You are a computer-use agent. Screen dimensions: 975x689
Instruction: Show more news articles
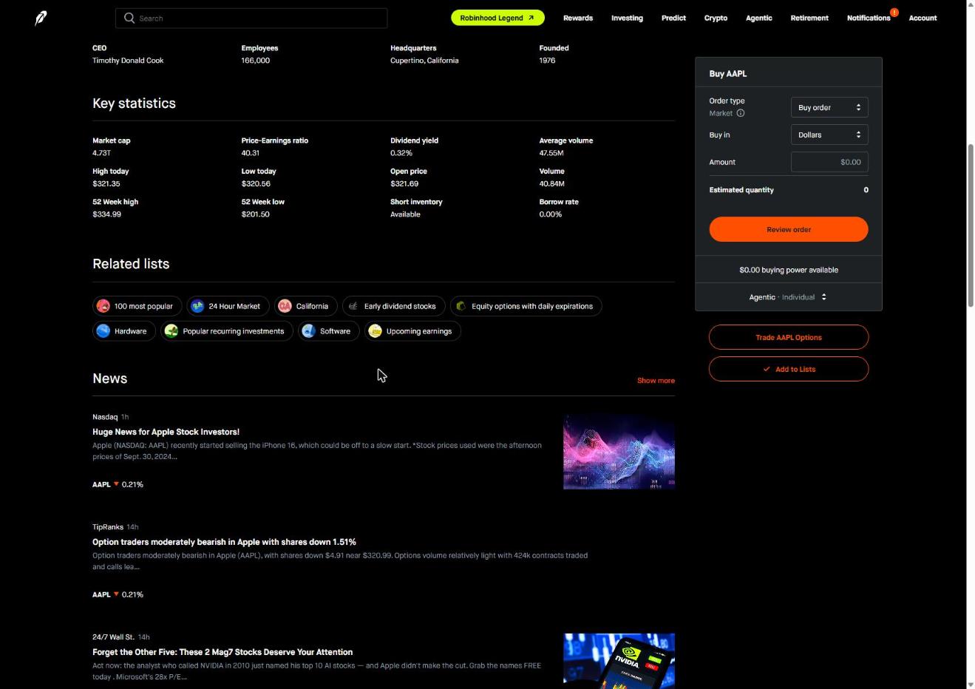656,381
